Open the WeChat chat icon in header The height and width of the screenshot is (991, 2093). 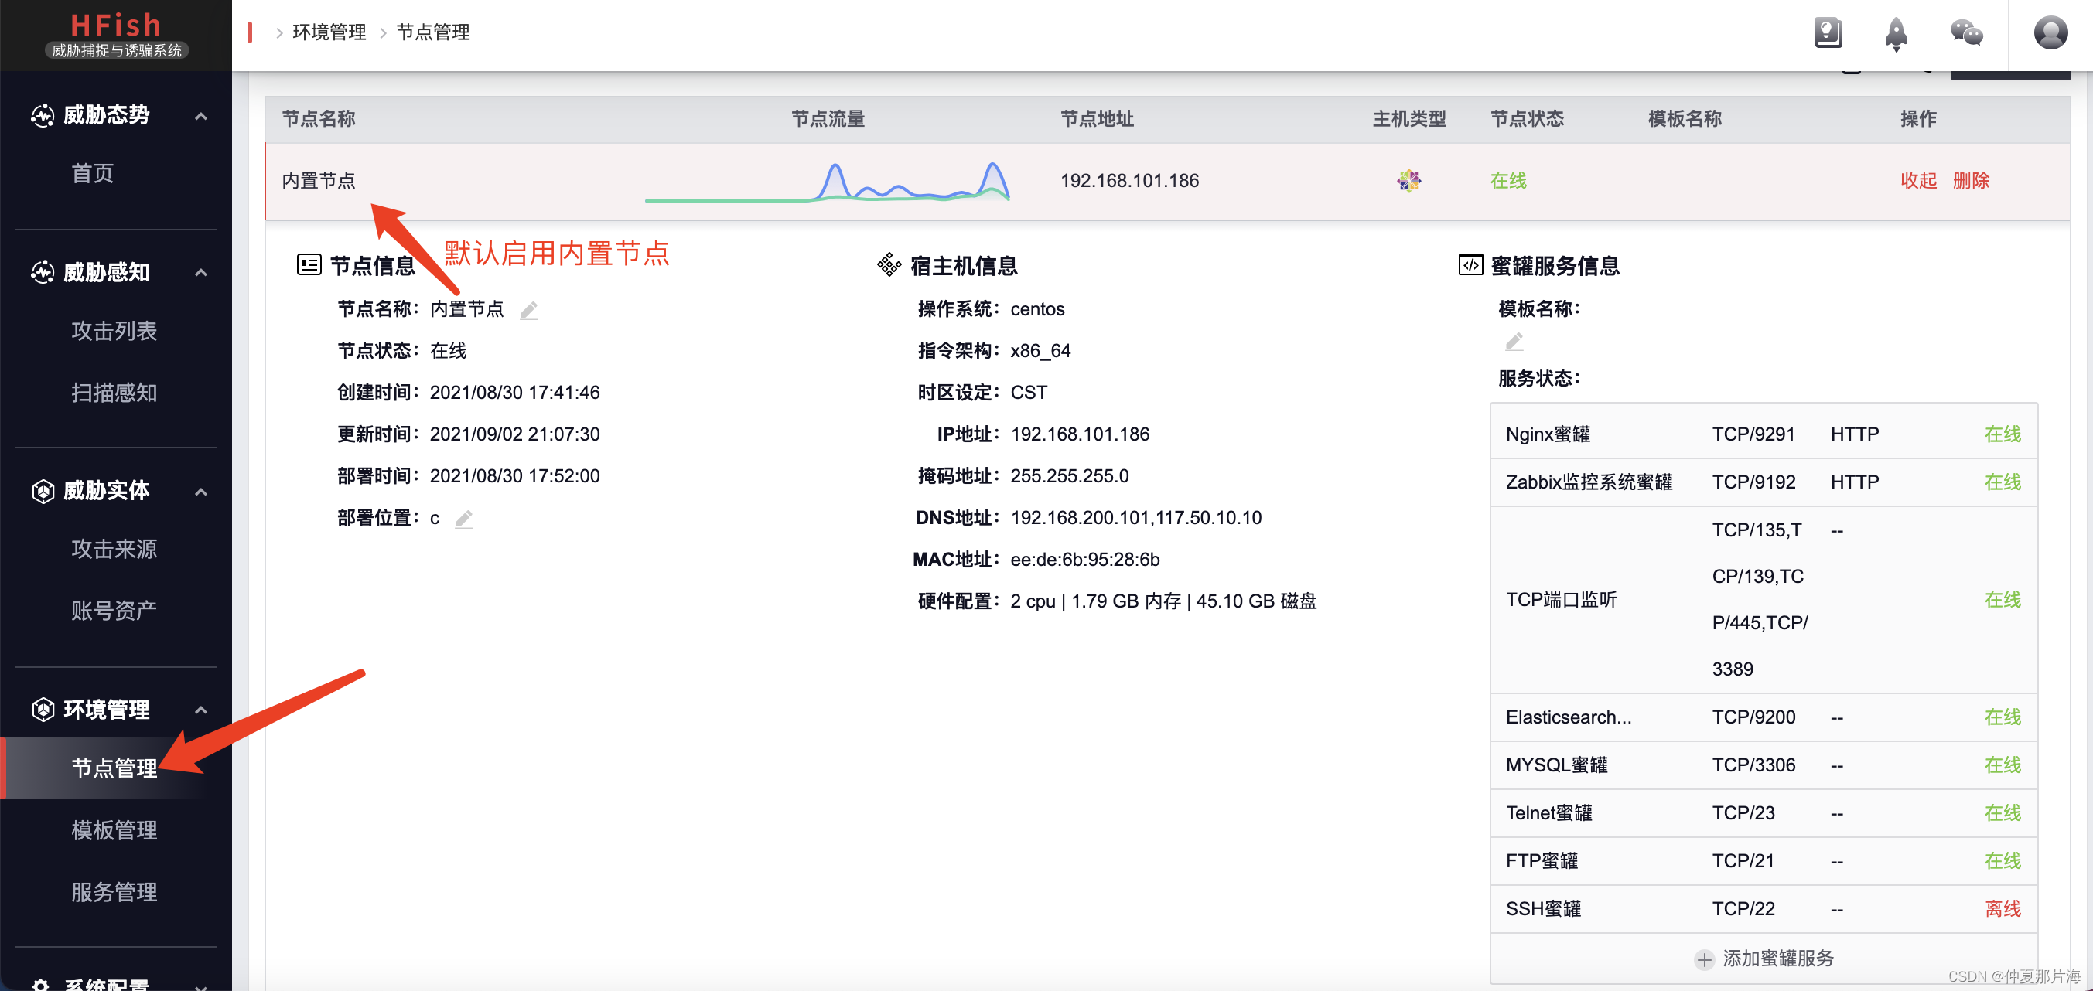[1966, 33]
